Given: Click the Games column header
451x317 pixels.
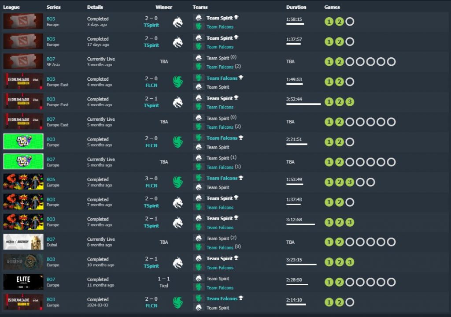Looking at the screenshot, I should [332, 7].
